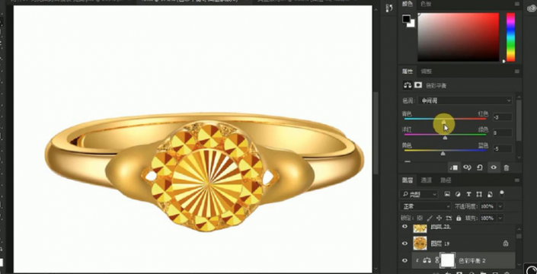Image resolution: width=537 pixels, height=274 pixels.
Task: Click the rainbow hue slider strip
Action: coord(510,37)
